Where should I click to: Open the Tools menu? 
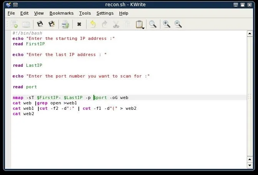coord(85,13)
